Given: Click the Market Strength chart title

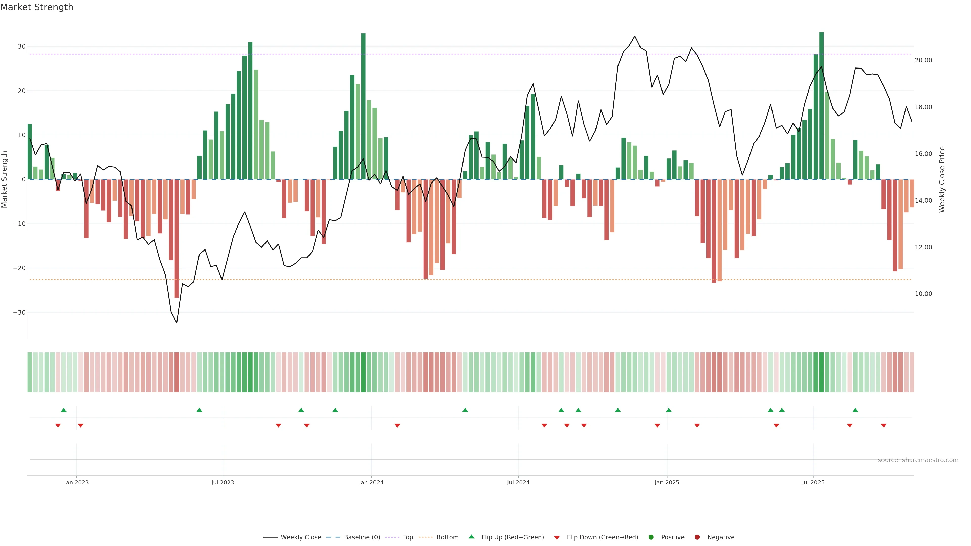Looking at the screenshot, I should 37,7.
